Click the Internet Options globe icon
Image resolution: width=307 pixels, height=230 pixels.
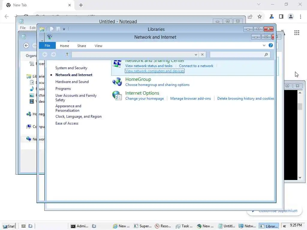coord(117,96)
